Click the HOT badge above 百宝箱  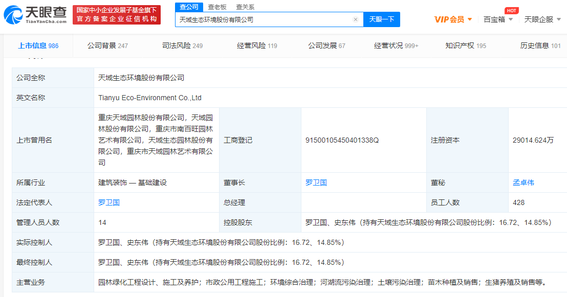(511, 10)
